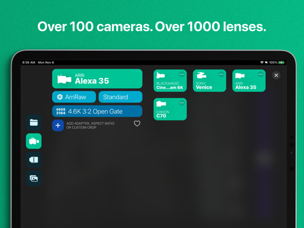Open the Standard mode selector
The image size is (304, 228).
click(121, 97)
